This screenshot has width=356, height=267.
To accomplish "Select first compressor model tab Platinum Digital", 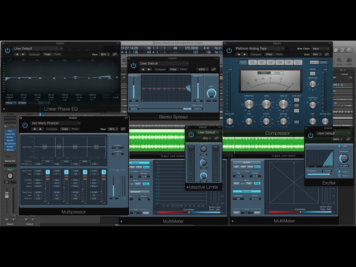I will (x=243, y=62).
